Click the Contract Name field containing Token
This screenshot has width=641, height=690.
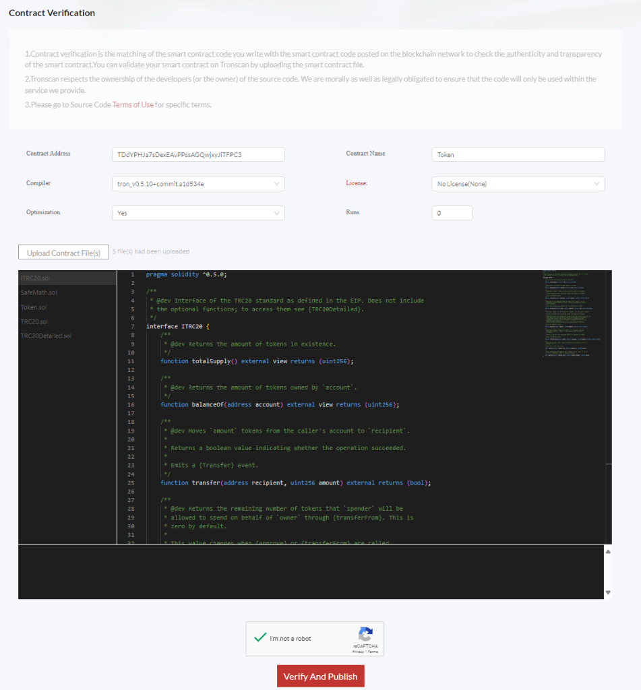tap(518, 154)
